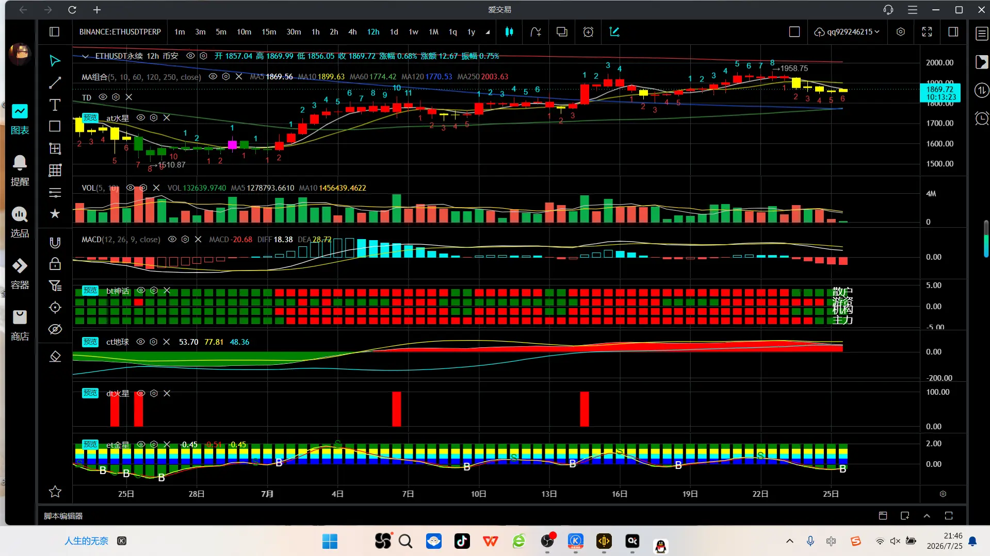
Task: Toggle the magnet snap tool
Action: click(55, 242)
